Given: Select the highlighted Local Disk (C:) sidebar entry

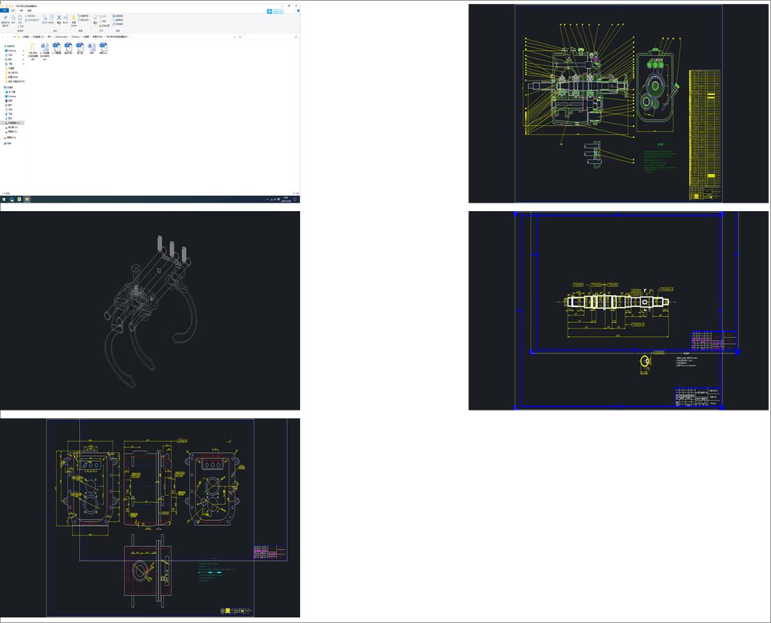Looking at the screenshot, I should (14, 123).
